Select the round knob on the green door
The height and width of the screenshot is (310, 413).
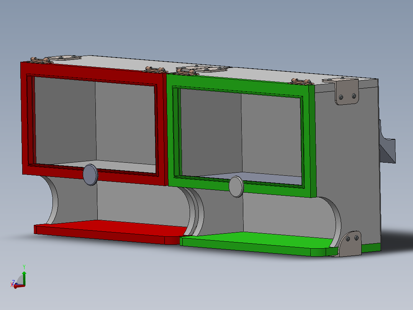236,187
